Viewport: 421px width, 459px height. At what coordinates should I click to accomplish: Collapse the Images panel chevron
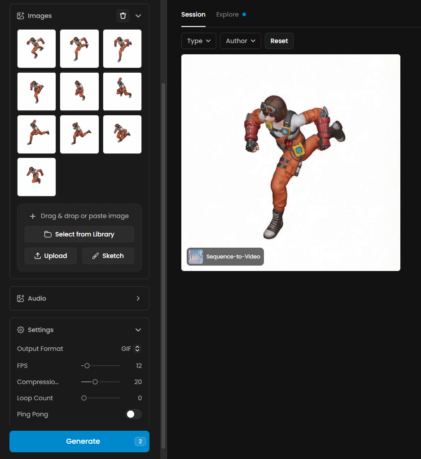[138, 16]
